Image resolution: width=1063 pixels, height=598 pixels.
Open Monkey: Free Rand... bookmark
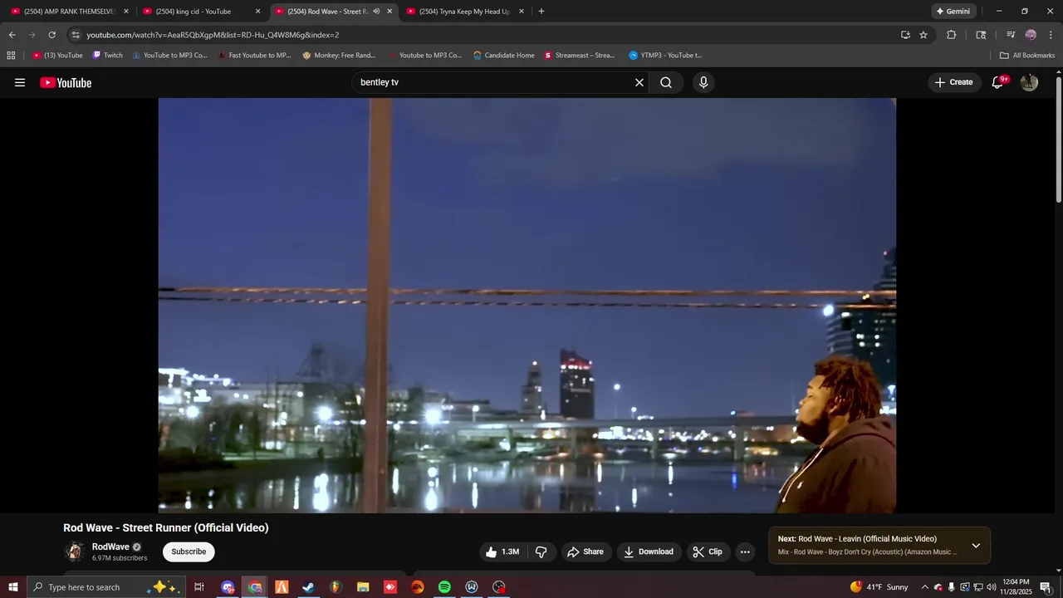339,56
